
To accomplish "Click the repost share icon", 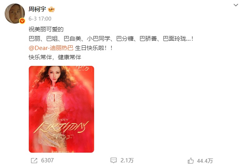I will (34, 160).
